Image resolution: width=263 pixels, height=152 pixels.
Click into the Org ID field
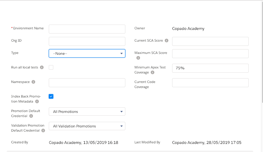coord(87,41)
